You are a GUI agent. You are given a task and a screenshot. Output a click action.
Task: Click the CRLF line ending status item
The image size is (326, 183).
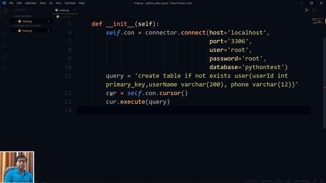click(x=288, y=181)
